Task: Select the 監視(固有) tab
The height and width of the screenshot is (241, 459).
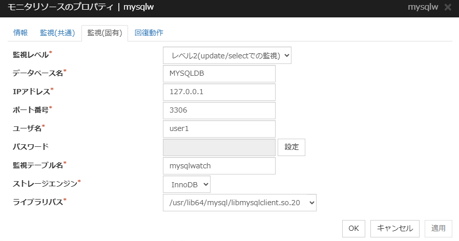Action: coord(105,33)
